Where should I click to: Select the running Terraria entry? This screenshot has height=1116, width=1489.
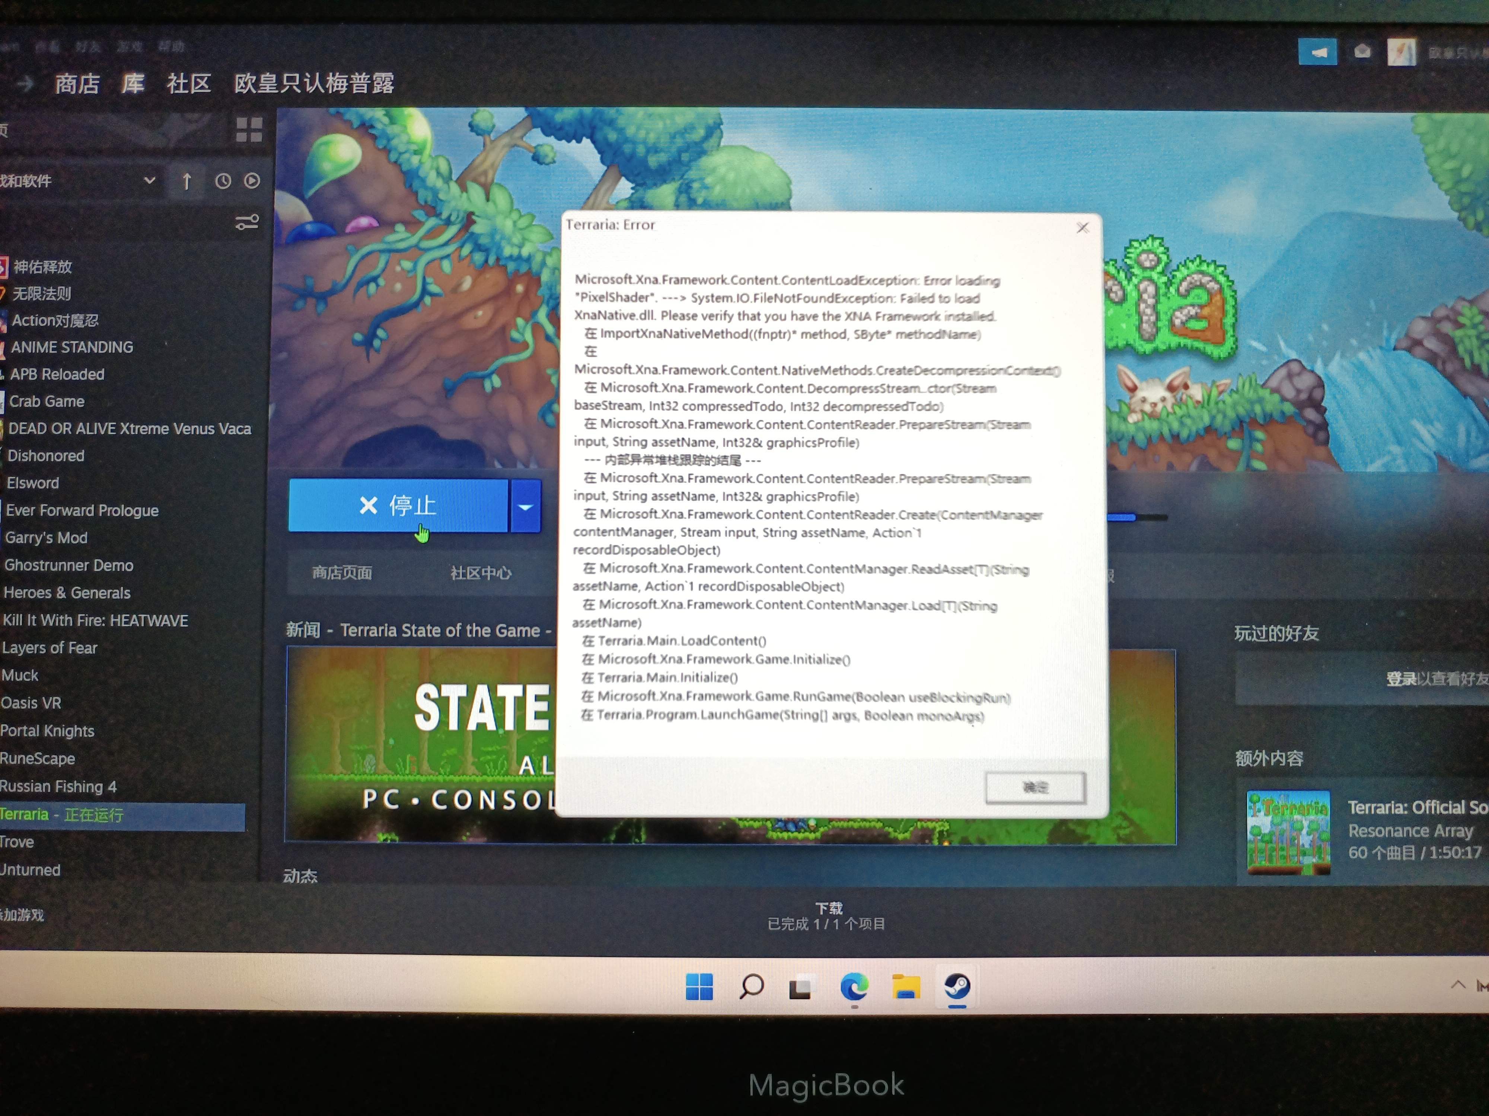tap(122, 816)
